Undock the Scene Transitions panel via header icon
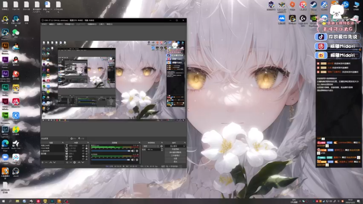The height and width of the screenshot is (204, 363). coord(162,142)
